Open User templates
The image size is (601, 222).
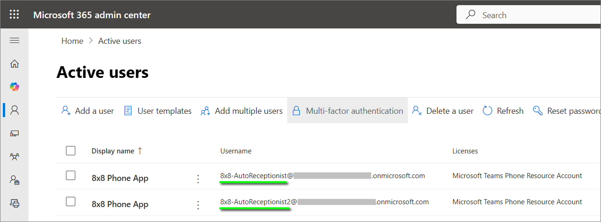[158, 111]
